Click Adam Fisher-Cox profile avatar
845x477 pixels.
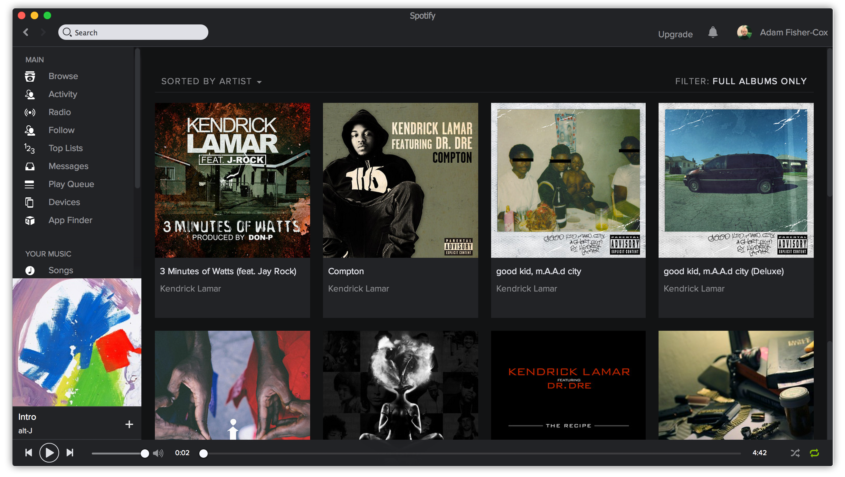(x=744, y=32)
